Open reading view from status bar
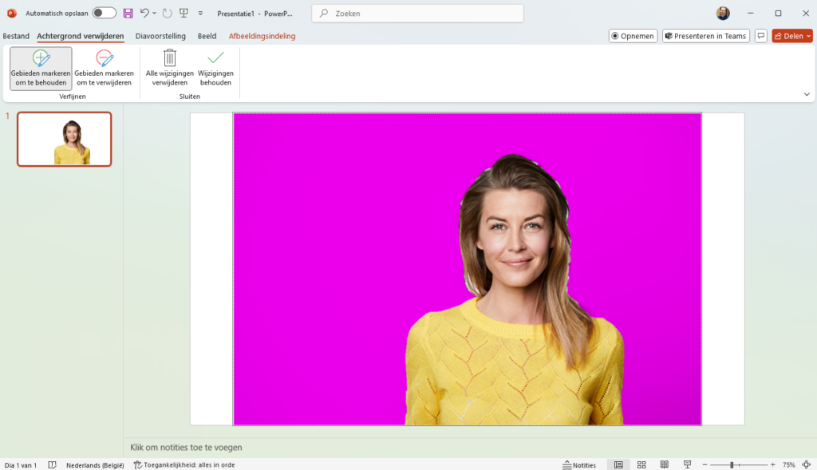This screenshot has width=817, height=470. [664, 464]
